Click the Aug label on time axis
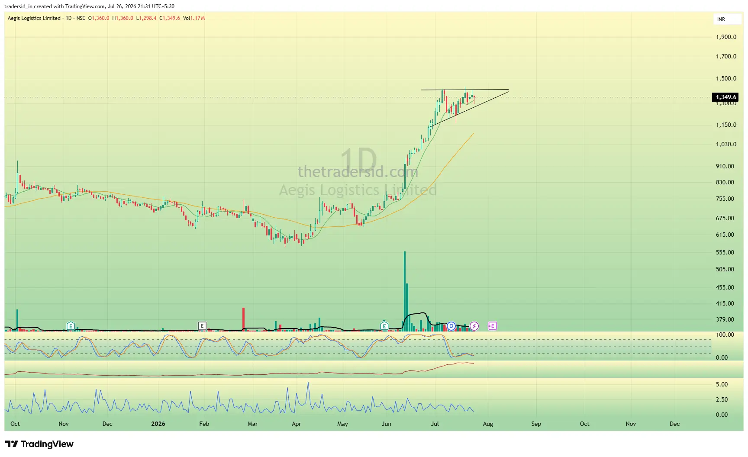Image resolution: width=748 pixels, height=457 pixels. pos(488,424)
